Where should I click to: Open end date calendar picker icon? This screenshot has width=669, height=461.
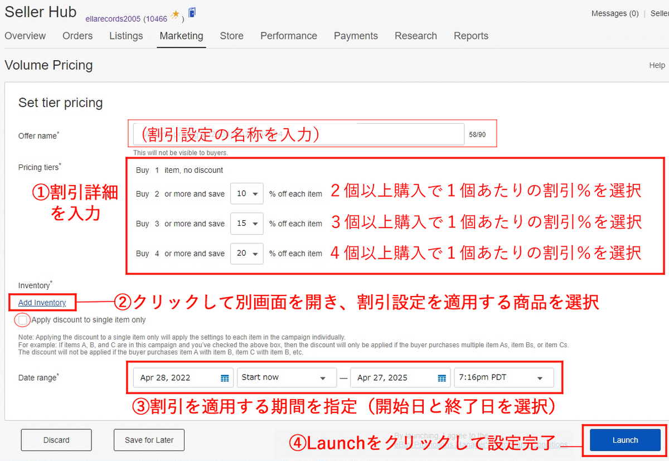pyautogui.click(x=442, y=378)
